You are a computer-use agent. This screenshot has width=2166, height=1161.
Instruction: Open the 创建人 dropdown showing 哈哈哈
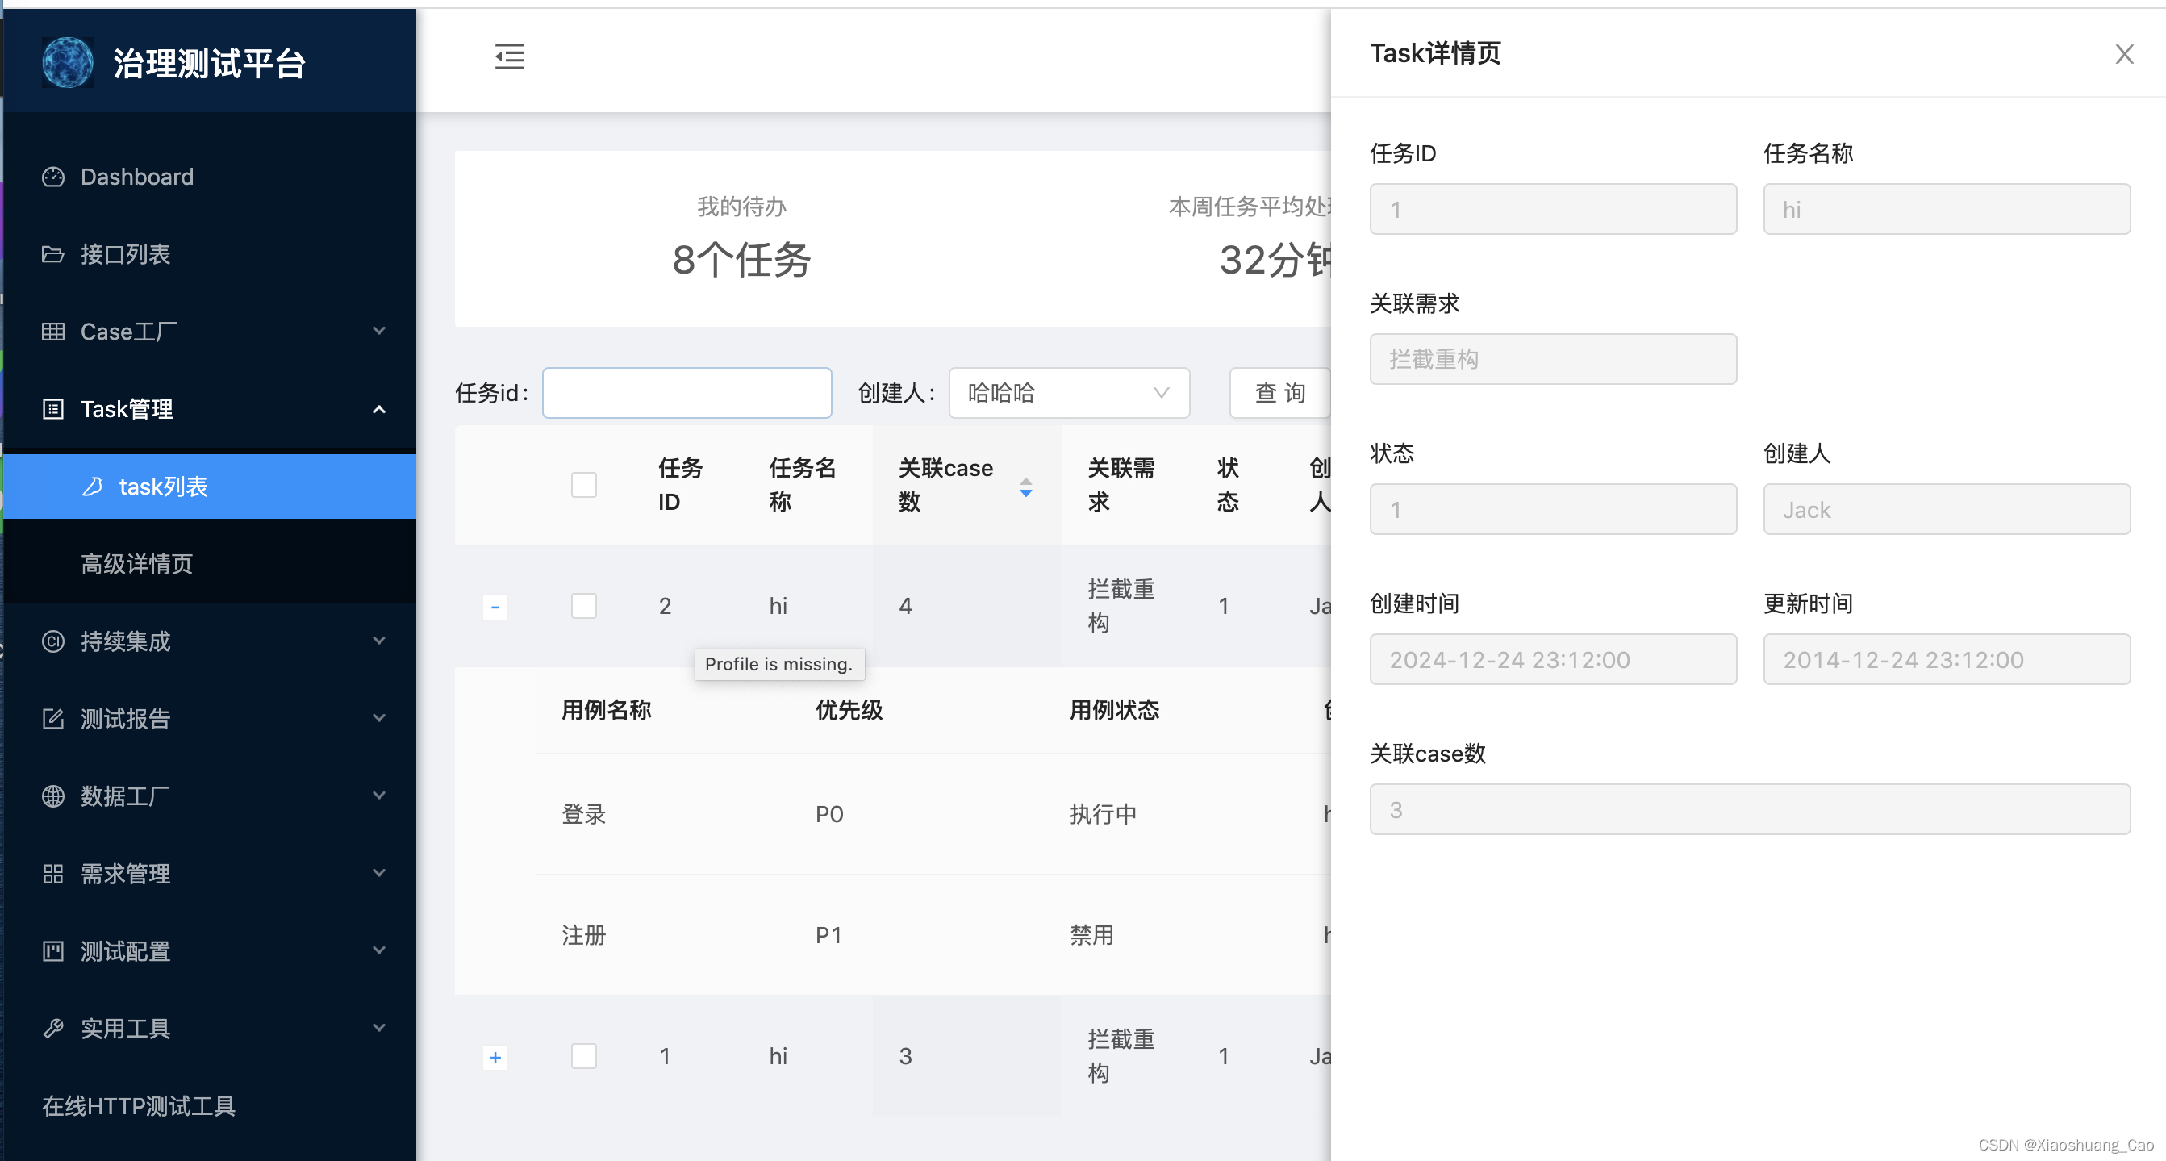(x=1069, y=393)
